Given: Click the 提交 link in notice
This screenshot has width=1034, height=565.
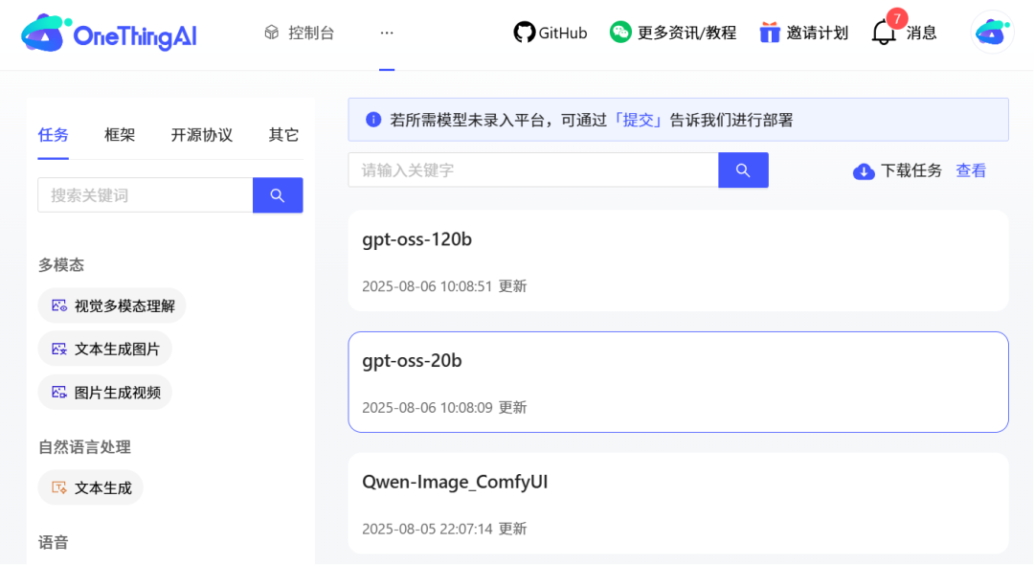Looking at the screenshot, I should point(639,120).
